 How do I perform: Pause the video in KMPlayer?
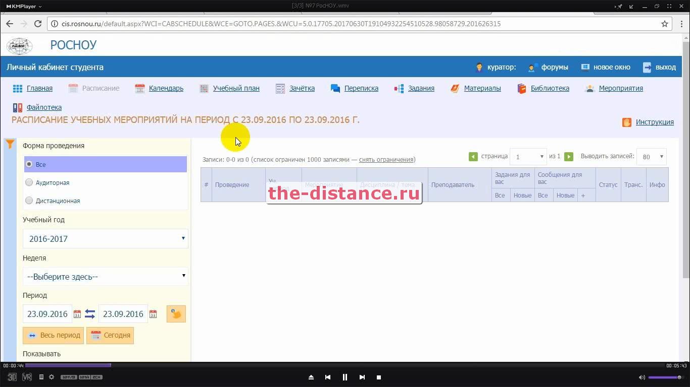coord(345,377)
